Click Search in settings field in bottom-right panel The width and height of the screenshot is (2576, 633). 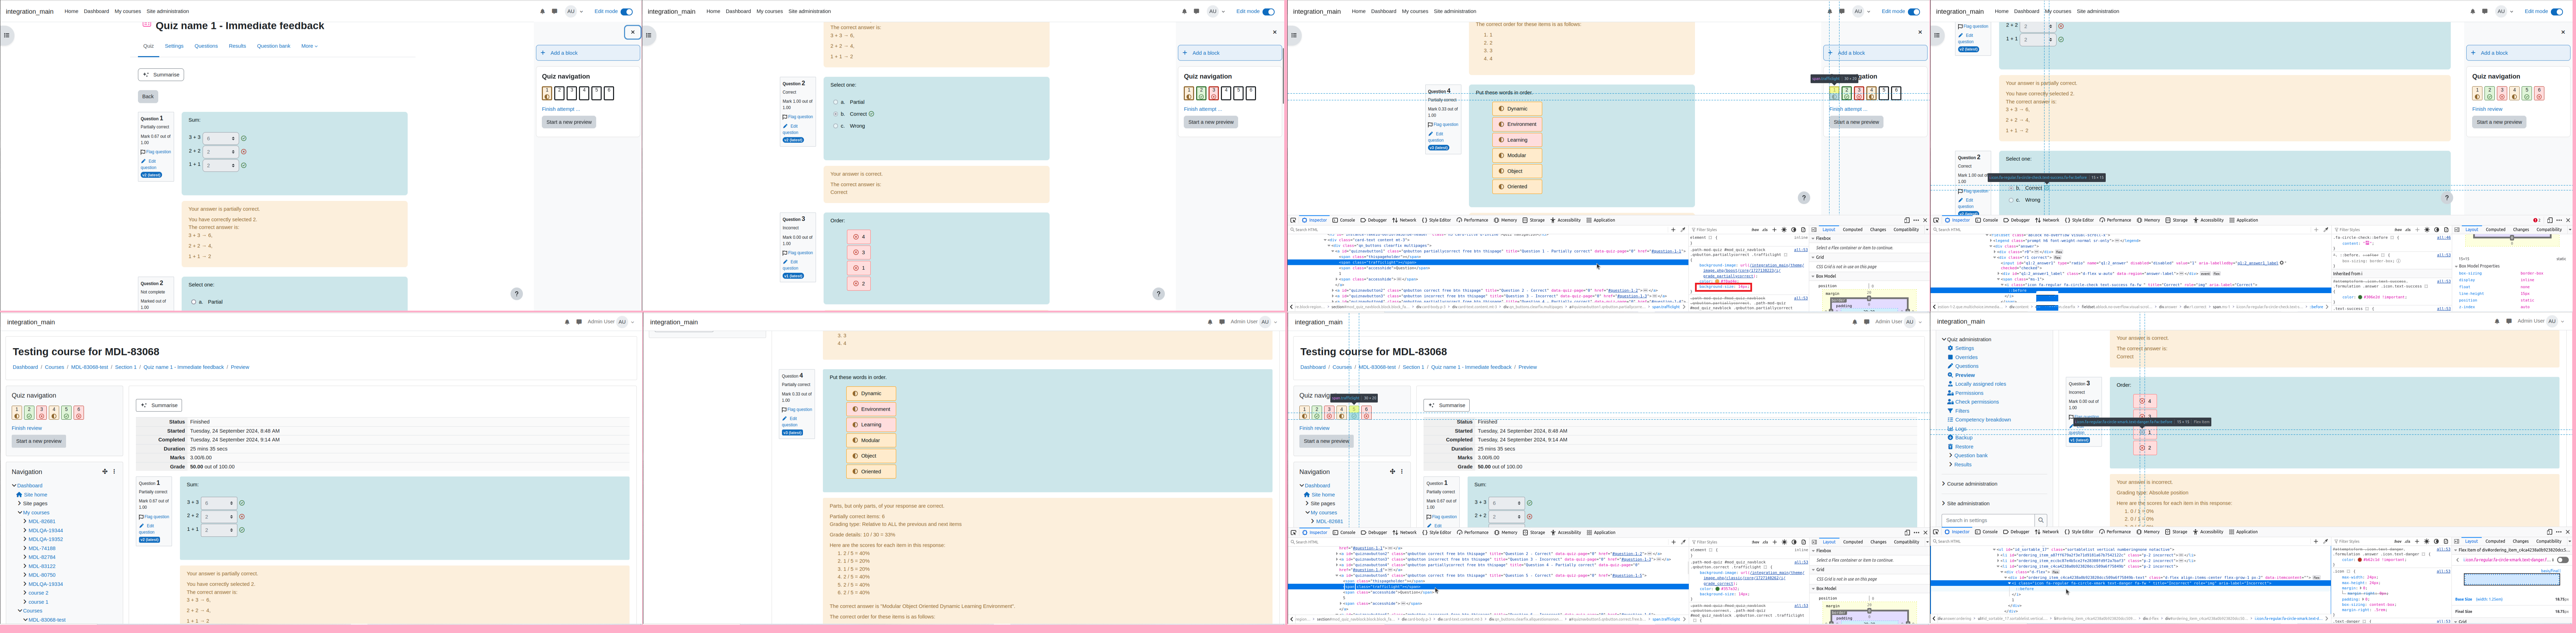[x=1988, y=520]
